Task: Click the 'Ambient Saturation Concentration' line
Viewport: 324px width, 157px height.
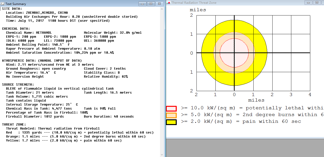Action: (60, 53)
